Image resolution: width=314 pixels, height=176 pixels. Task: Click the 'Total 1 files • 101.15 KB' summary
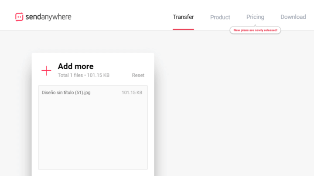(x=83, y=75)
